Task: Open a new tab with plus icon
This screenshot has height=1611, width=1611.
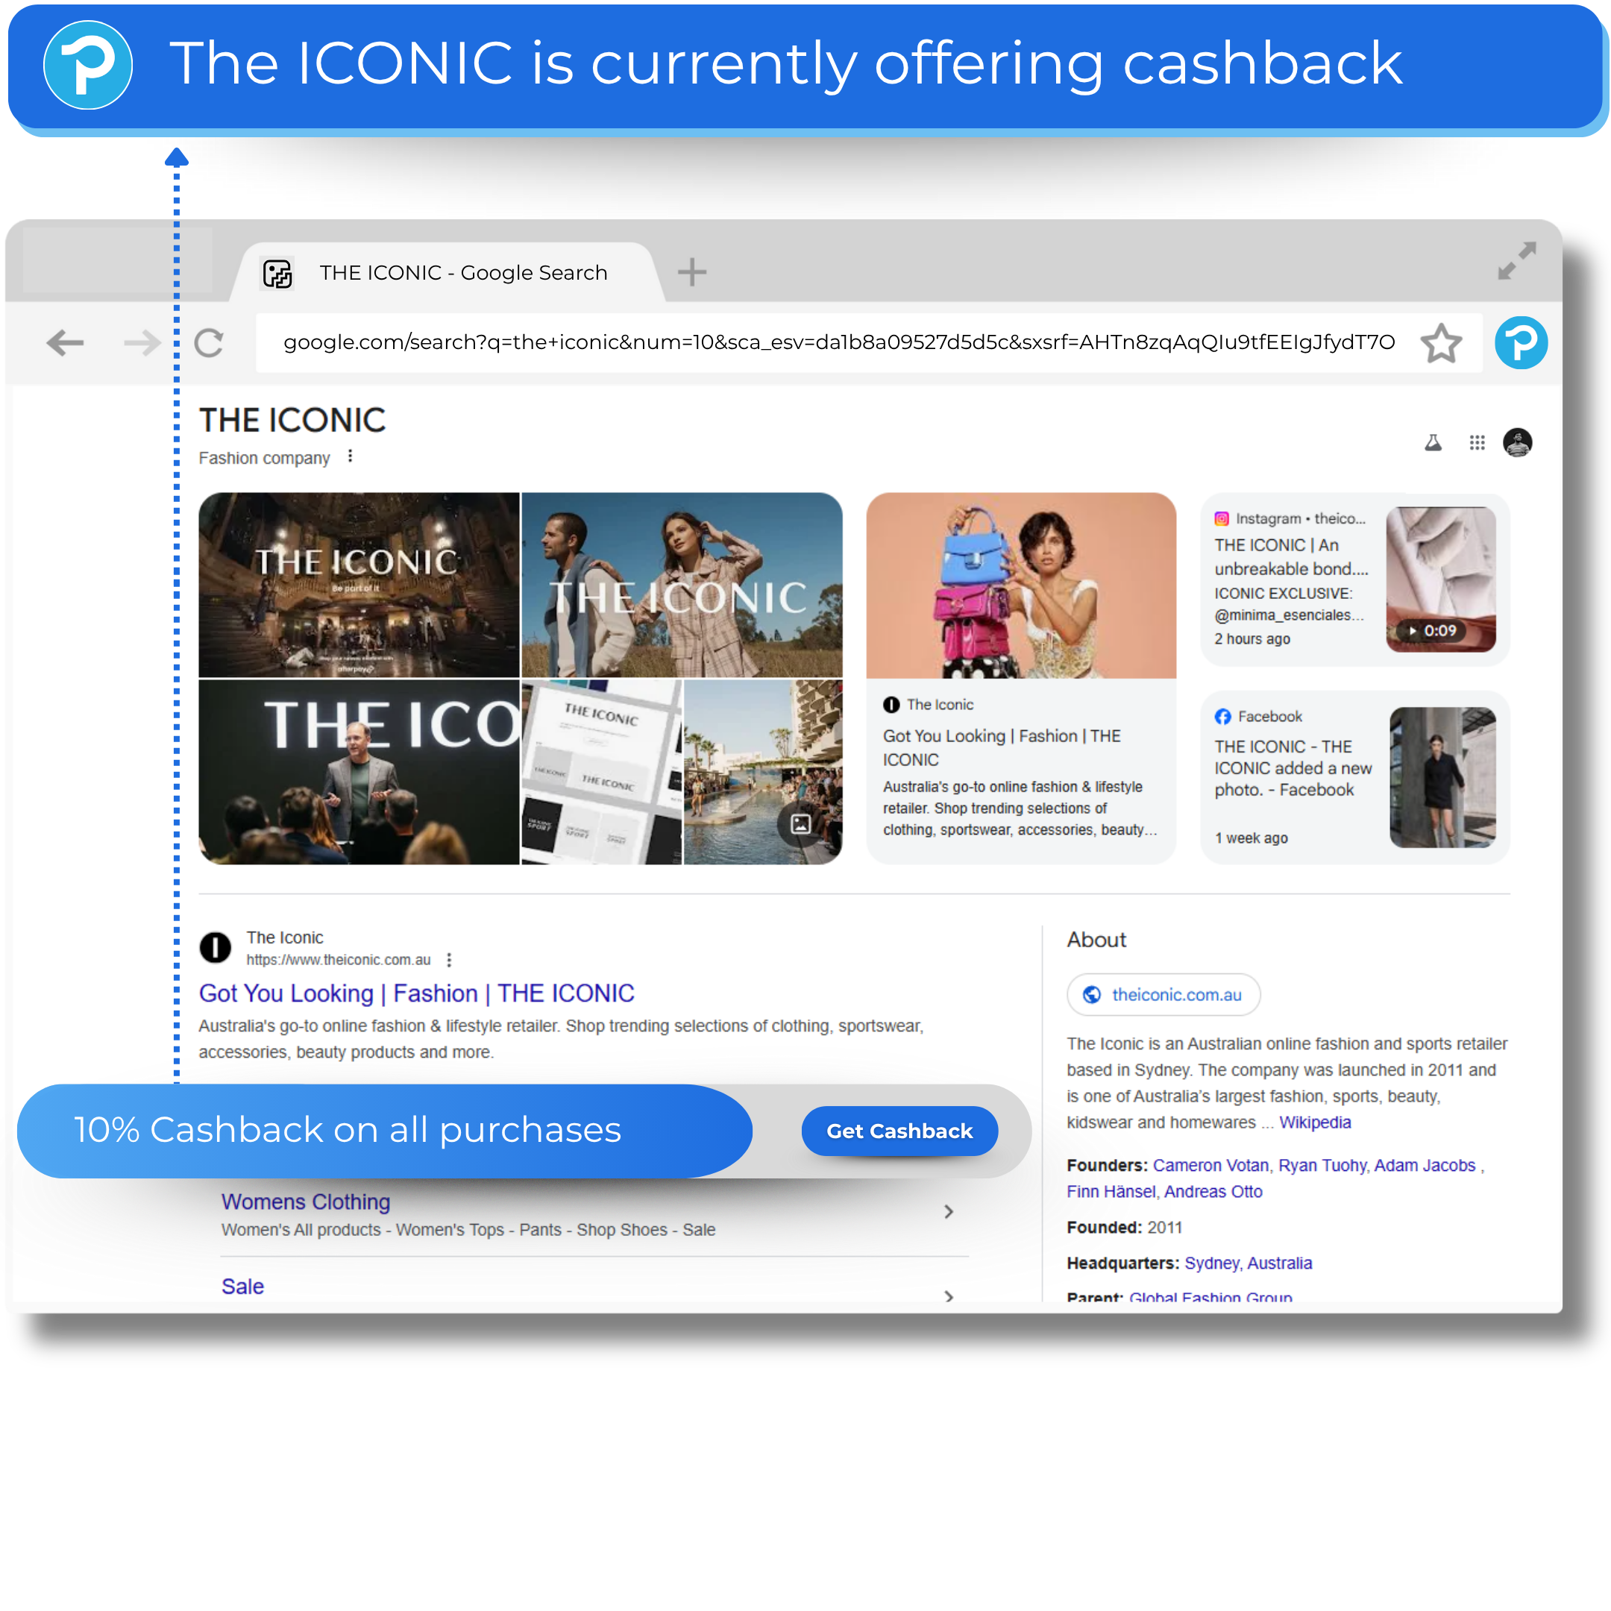Action: [691, 271]
